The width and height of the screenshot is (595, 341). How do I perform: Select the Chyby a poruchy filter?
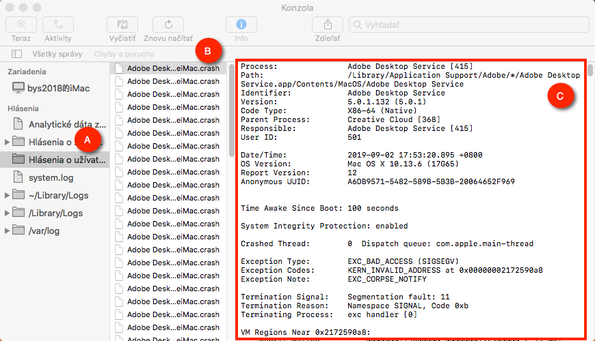[x=124, y=54]
